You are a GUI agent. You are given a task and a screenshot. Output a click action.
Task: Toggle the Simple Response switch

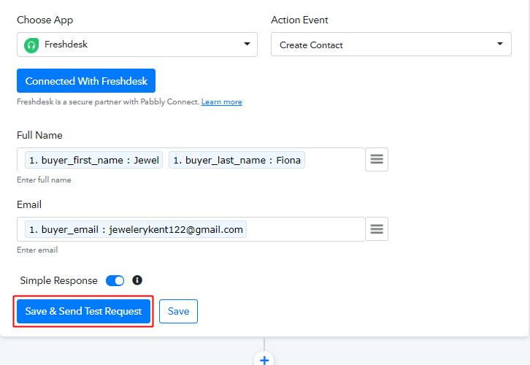(115, 280)
